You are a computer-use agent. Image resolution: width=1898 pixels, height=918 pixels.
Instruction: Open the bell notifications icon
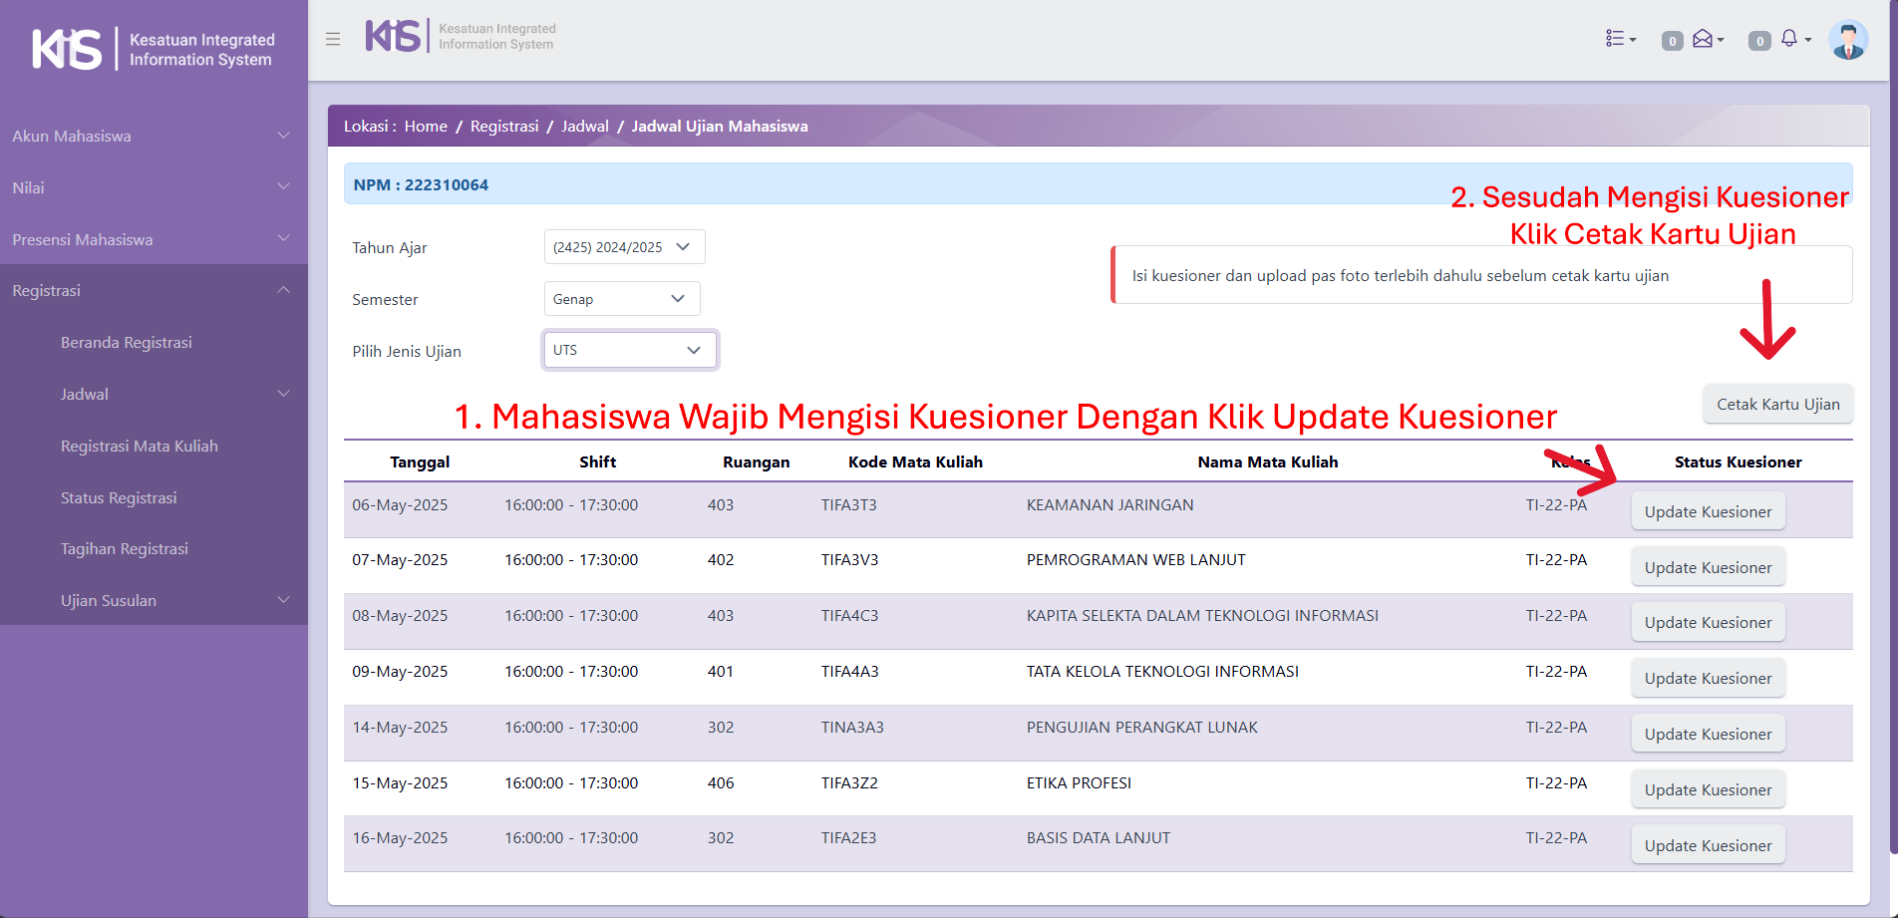click(x=1792, y=39)
